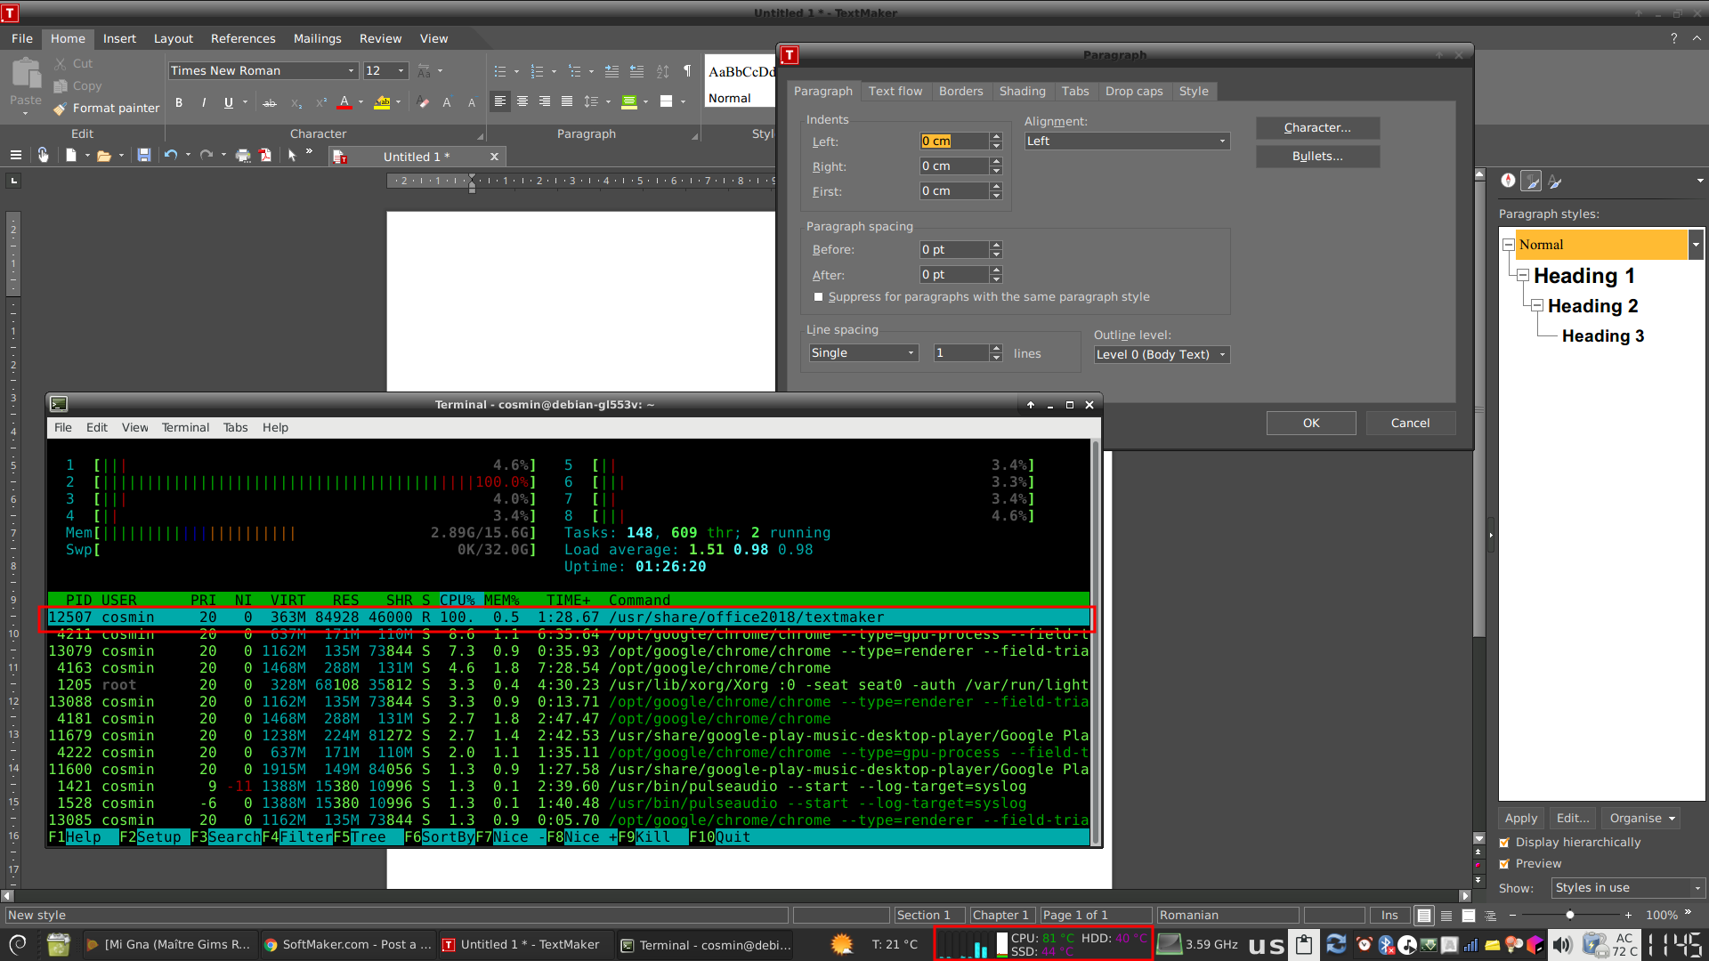Open the Mailings ribbon tab
This screenshot has height=961, width=1709.
[x=317, y=38]
